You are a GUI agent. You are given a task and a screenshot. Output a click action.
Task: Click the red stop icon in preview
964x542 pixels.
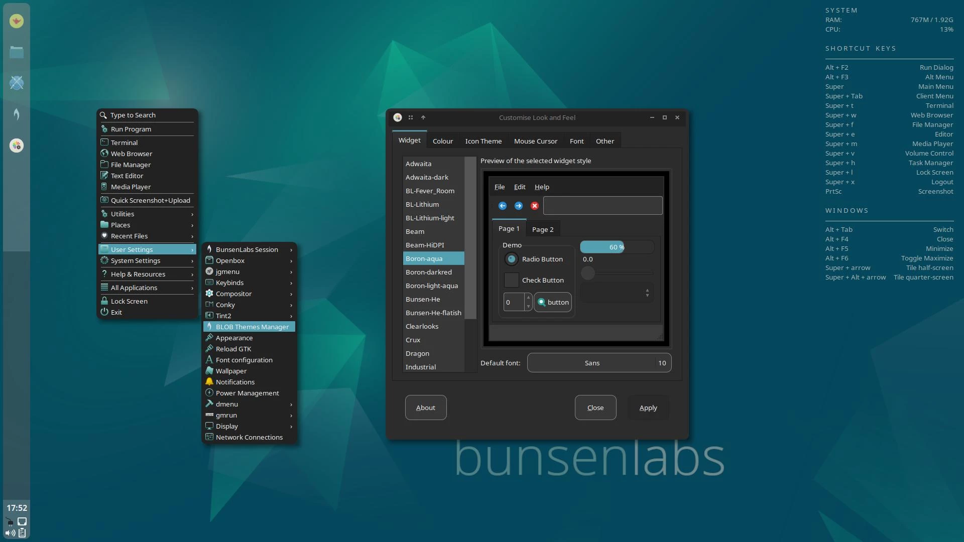[x=534, y=206]
